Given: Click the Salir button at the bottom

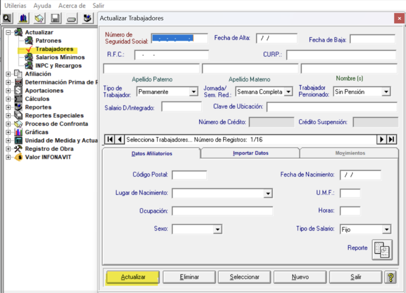Looking at the screenshot, I should point(356,277).
